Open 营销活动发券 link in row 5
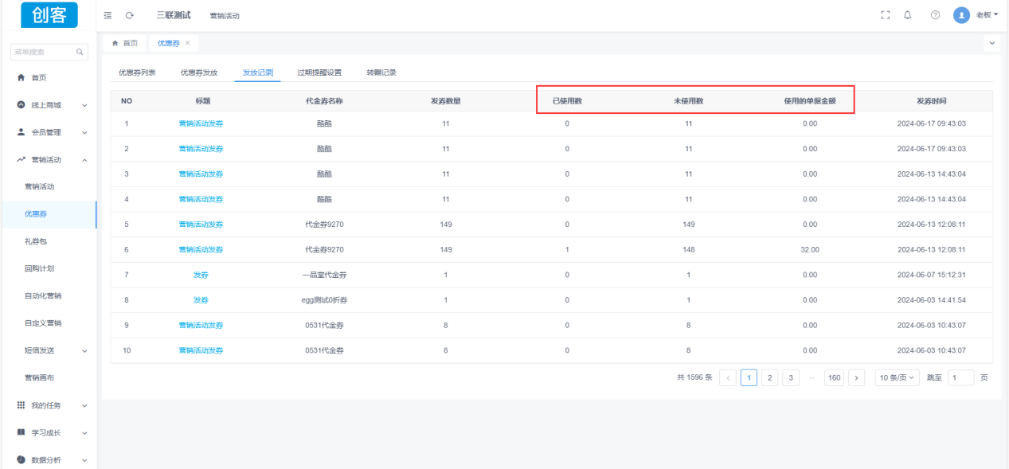This screenshot has width=1009, height=469. point(201,225)
